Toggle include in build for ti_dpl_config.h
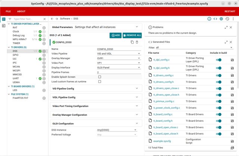 [x=219, y=68]
